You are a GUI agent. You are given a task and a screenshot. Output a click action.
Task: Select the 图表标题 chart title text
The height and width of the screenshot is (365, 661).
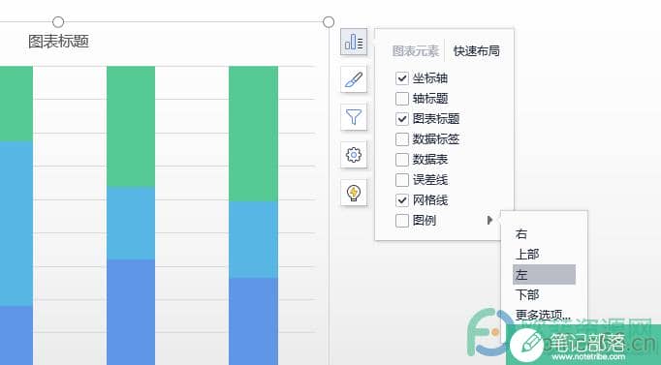58,42
